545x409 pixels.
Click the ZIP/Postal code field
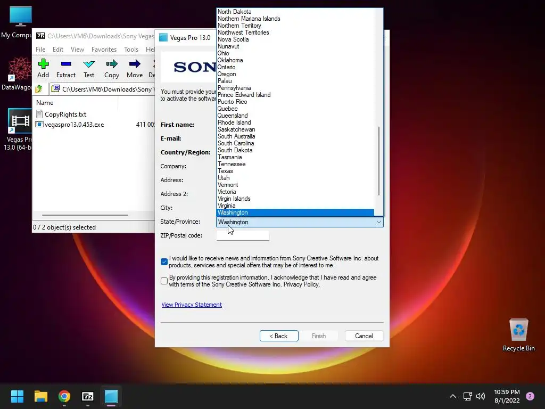click(x=243, y=235)
